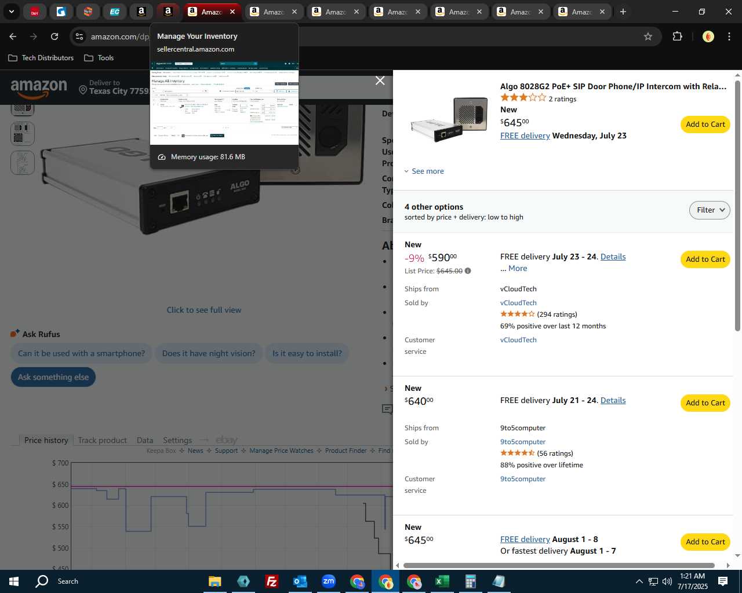Open Zoom from taskbar
Screen dimensions: 742x593
[329, 581]
